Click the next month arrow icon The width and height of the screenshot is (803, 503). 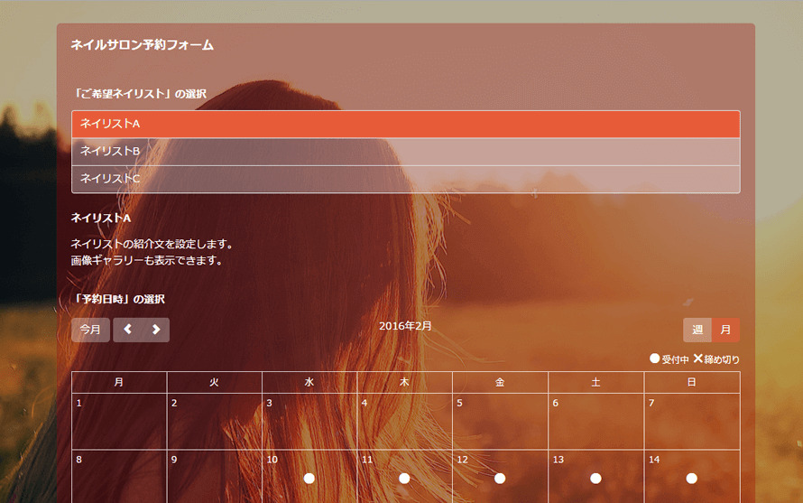(155, 330)
